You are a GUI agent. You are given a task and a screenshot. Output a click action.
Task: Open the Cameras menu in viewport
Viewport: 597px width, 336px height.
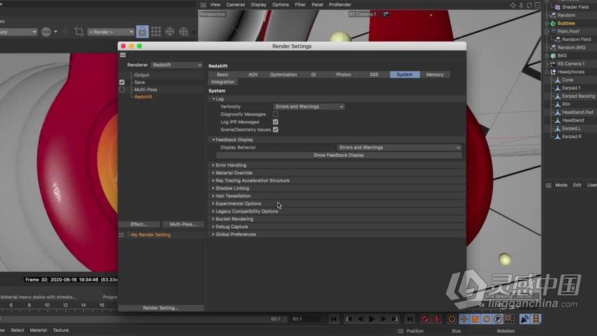click(x=236, y=5)
